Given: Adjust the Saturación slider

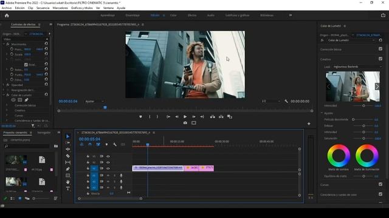Looking at the screenshot, I should (363, 139).
